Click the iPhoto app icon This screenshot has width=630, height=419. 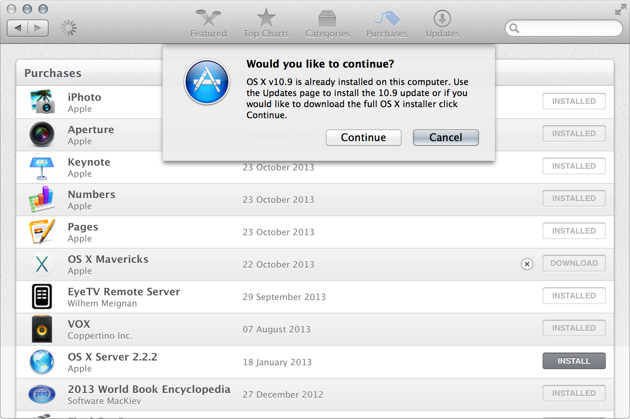42,102
